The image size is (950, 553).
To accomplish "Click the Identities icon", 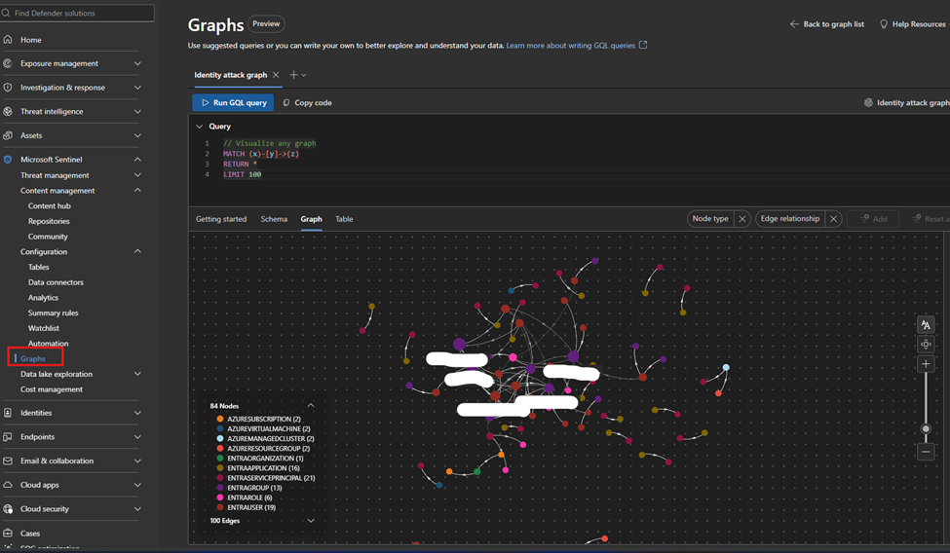I will point(8,413).
